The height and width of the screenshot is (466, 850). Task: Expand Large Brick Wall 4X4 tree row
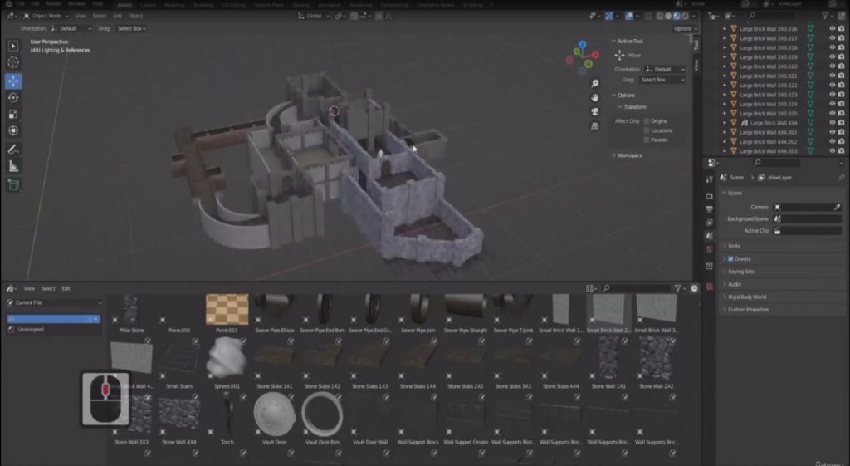point(725,123)
